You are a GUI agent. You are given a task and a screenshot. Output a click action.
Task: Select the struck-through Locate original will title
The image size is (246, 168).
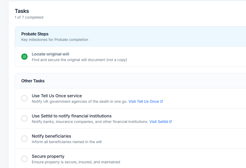click(x=50, y=54)
